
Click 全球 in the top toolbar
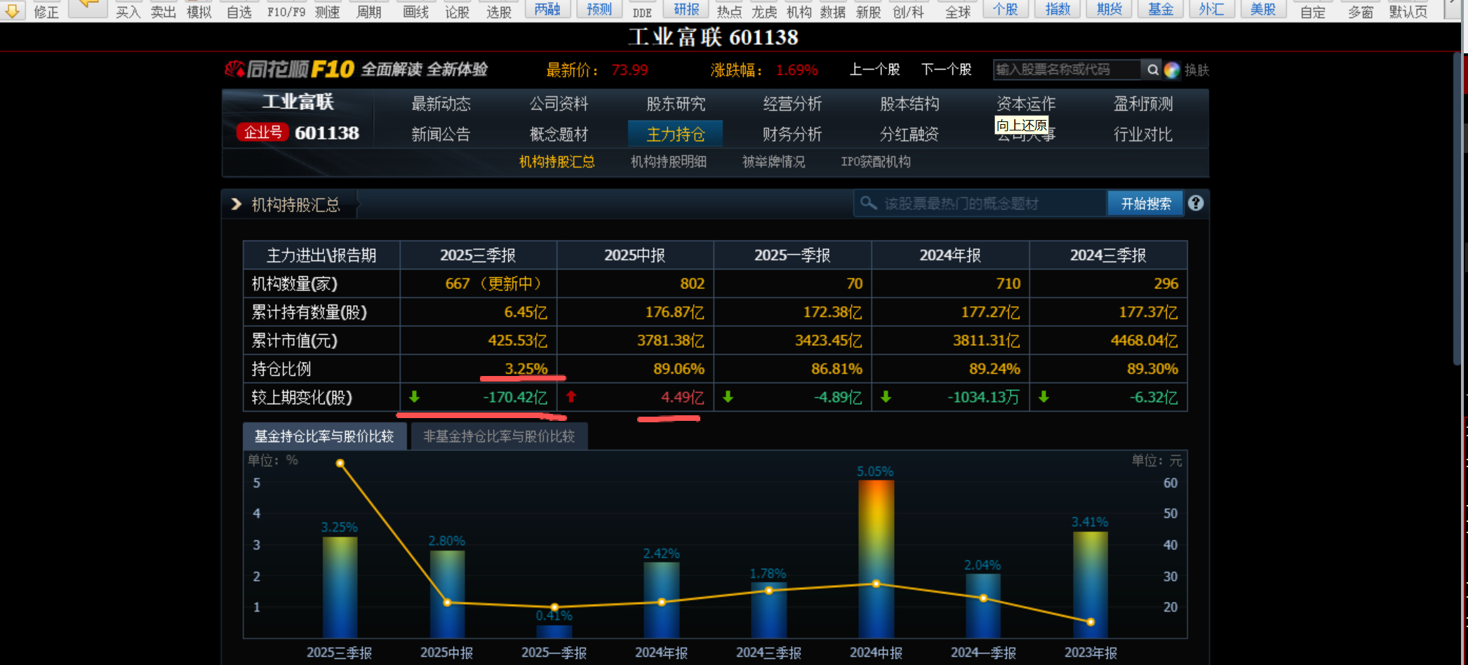pos(958,12)
